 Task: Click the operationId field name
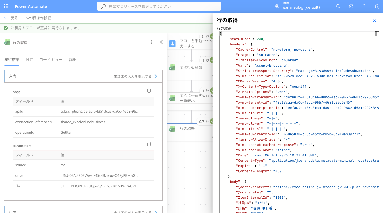tap(25, 132)
